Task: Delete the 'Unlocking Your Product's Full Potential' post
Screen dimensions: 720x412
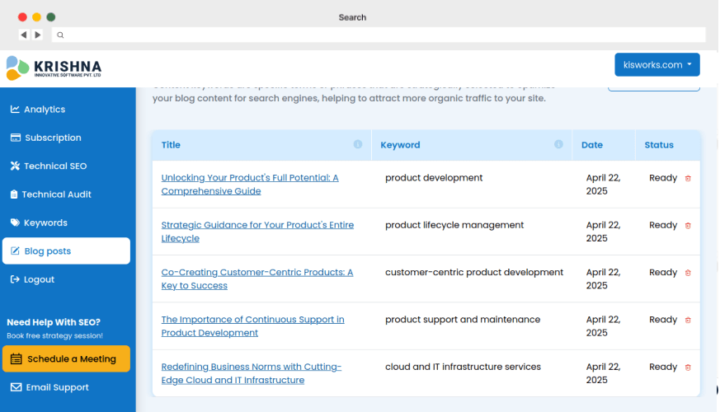Action: tap(689, 178)
